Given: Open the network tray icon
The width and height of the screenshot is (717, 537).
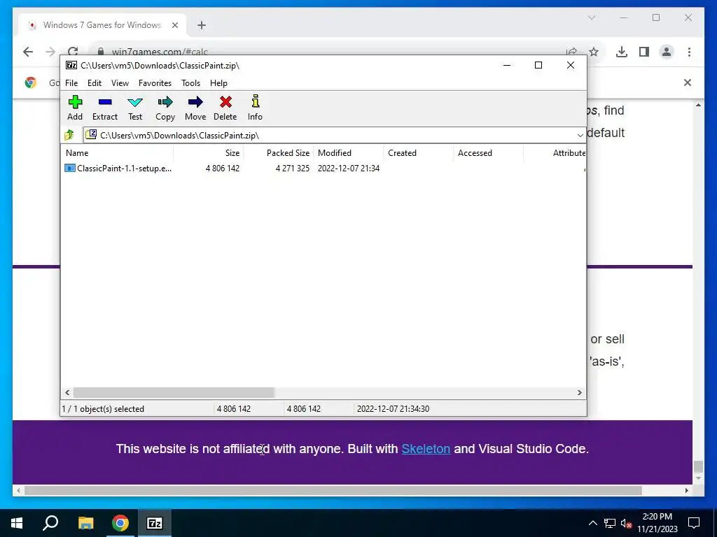Looking at the screenshot, I should point(610,523).
